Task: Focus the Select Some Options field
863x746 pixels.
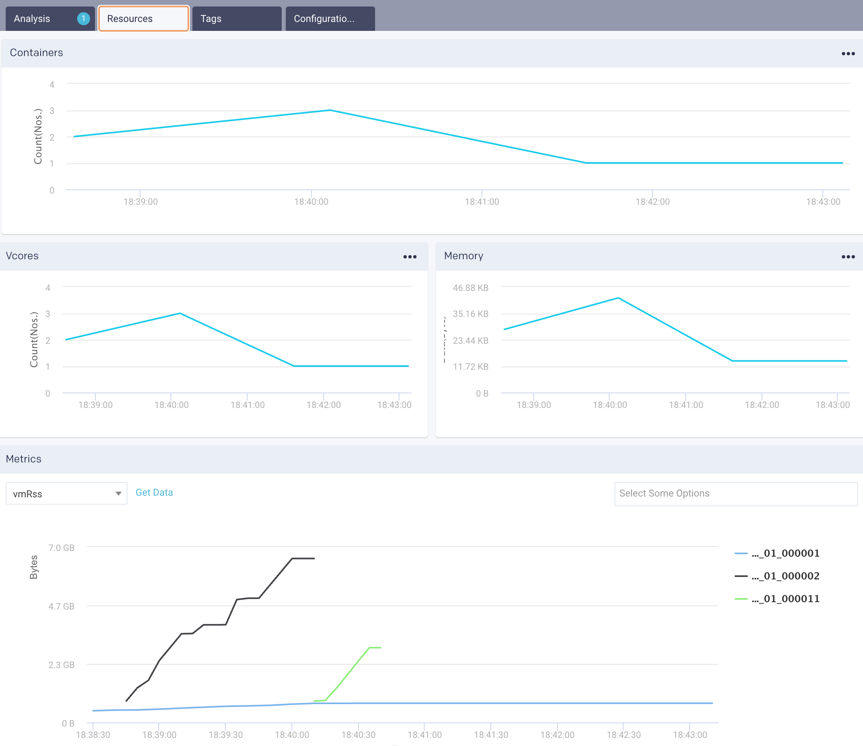Action: click(736, 494)
